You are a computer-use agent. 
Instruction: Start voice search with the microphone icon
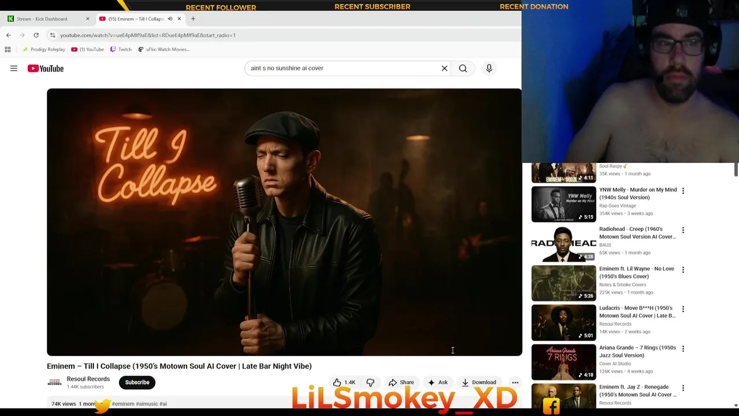click(x=489, y=68)
